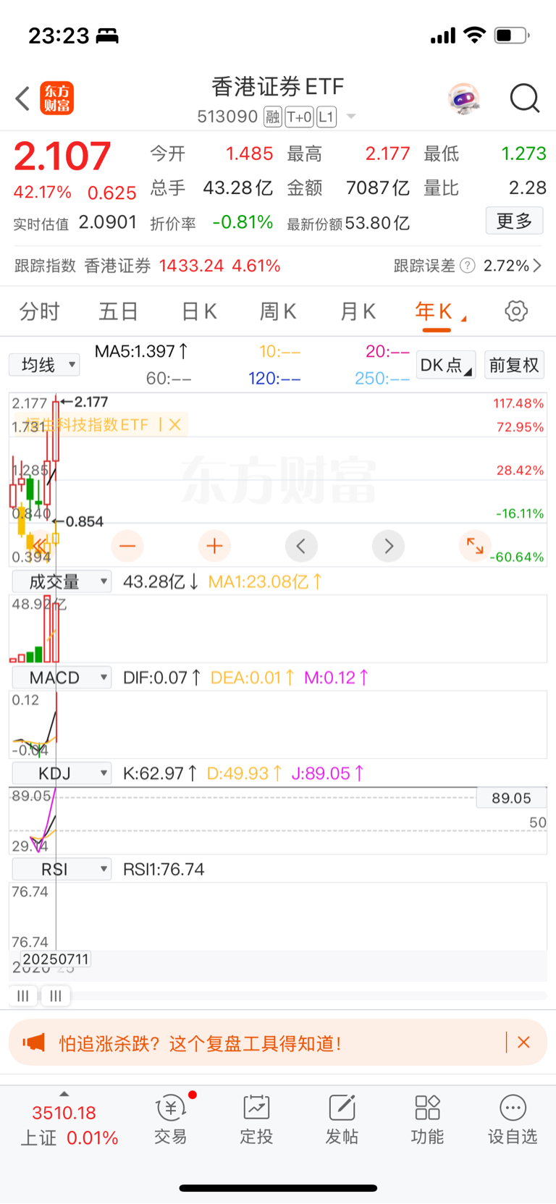Open 功能 functions icon
This screenshot has width=556, height=1204.
[x=427, y=1120]
